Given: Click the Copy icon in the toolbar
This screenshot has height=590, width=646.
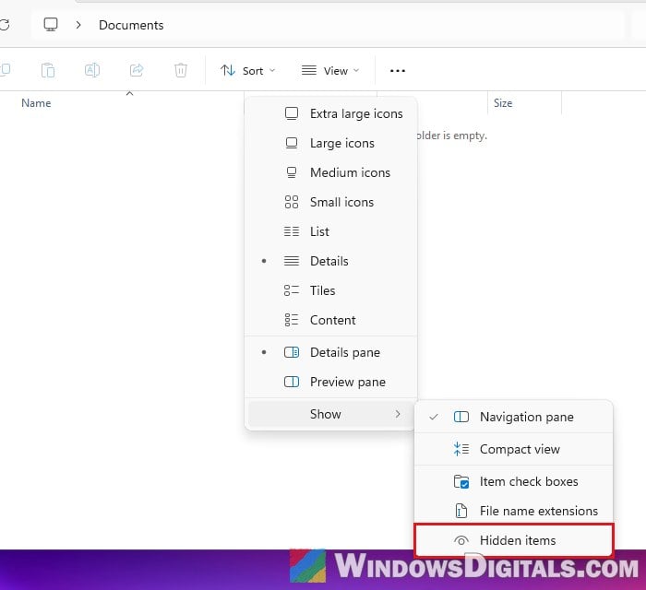Looking at the screenshot, I should point(5,70).
